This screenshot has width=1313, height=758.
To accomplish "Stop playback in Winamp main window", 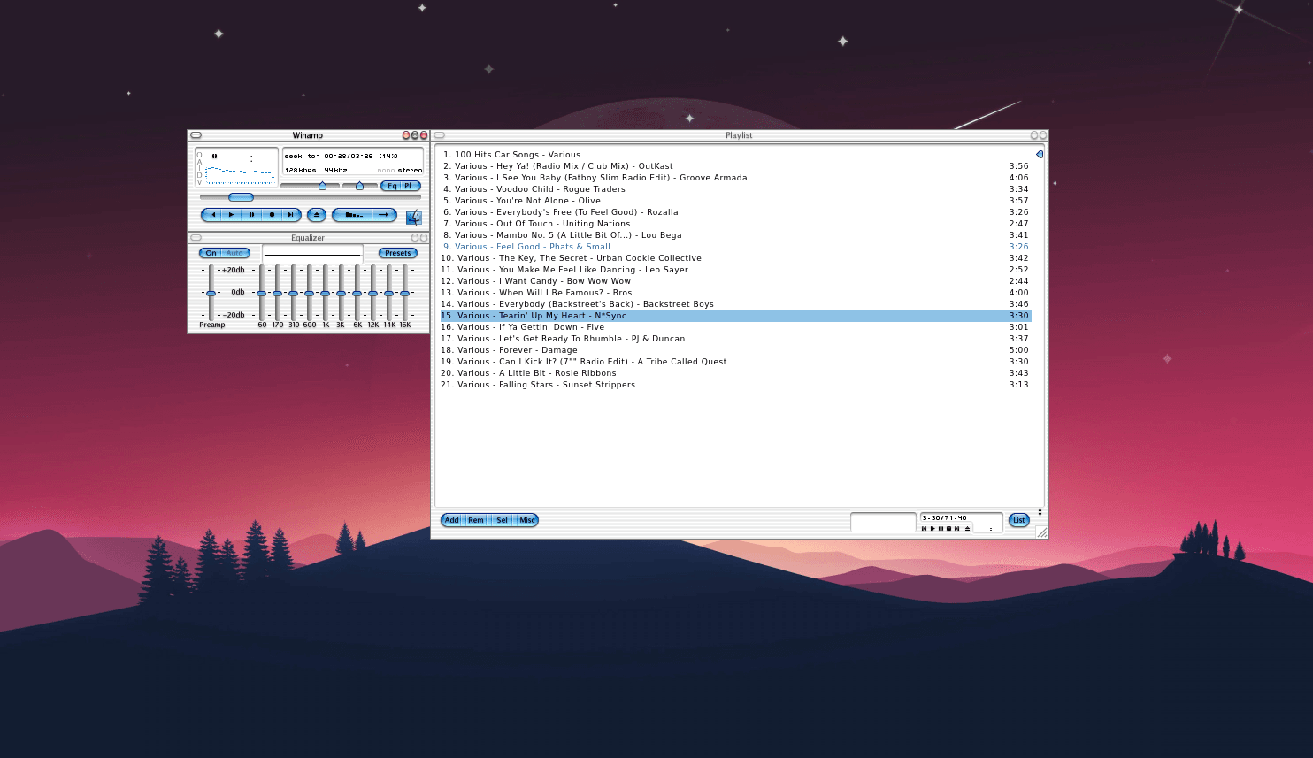I will tap(272, 215).
